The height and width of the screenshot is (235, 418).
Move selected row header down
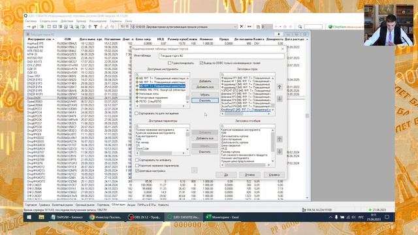coord(280,99)
